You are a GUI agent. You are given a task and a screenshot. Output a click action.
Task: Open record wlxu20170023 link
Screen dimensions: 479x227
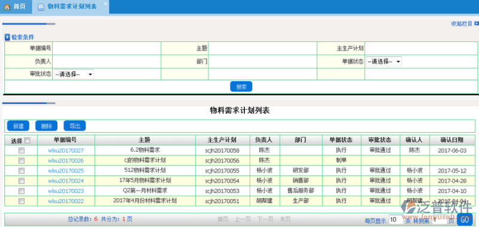[66, 191]
